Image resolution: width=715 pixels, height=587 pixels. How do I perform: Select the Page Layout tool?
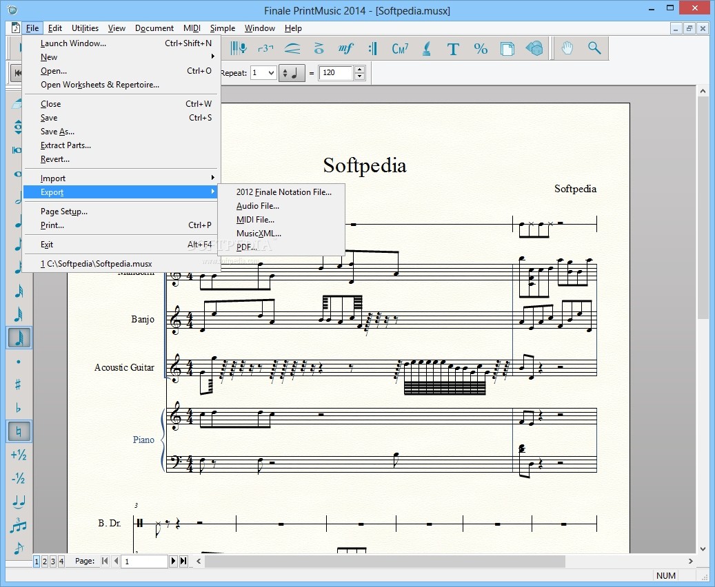pos(507,48)
